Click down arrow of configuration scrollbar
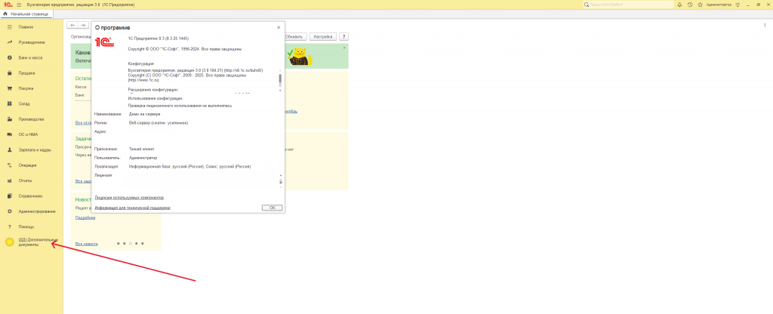 point(281,91)
